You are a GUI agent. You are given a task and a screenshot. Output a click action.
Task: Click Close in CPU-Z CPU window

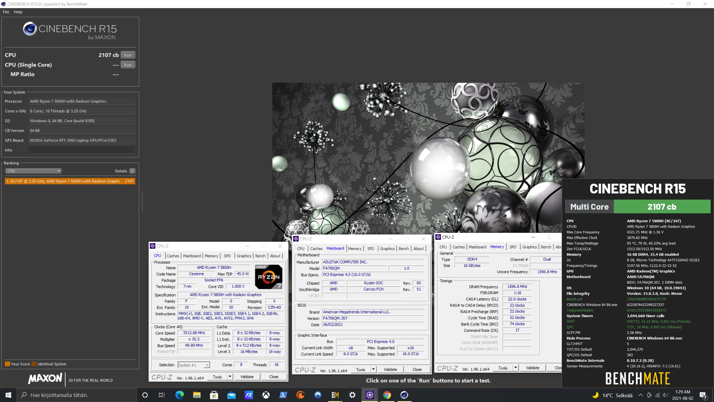274,377
